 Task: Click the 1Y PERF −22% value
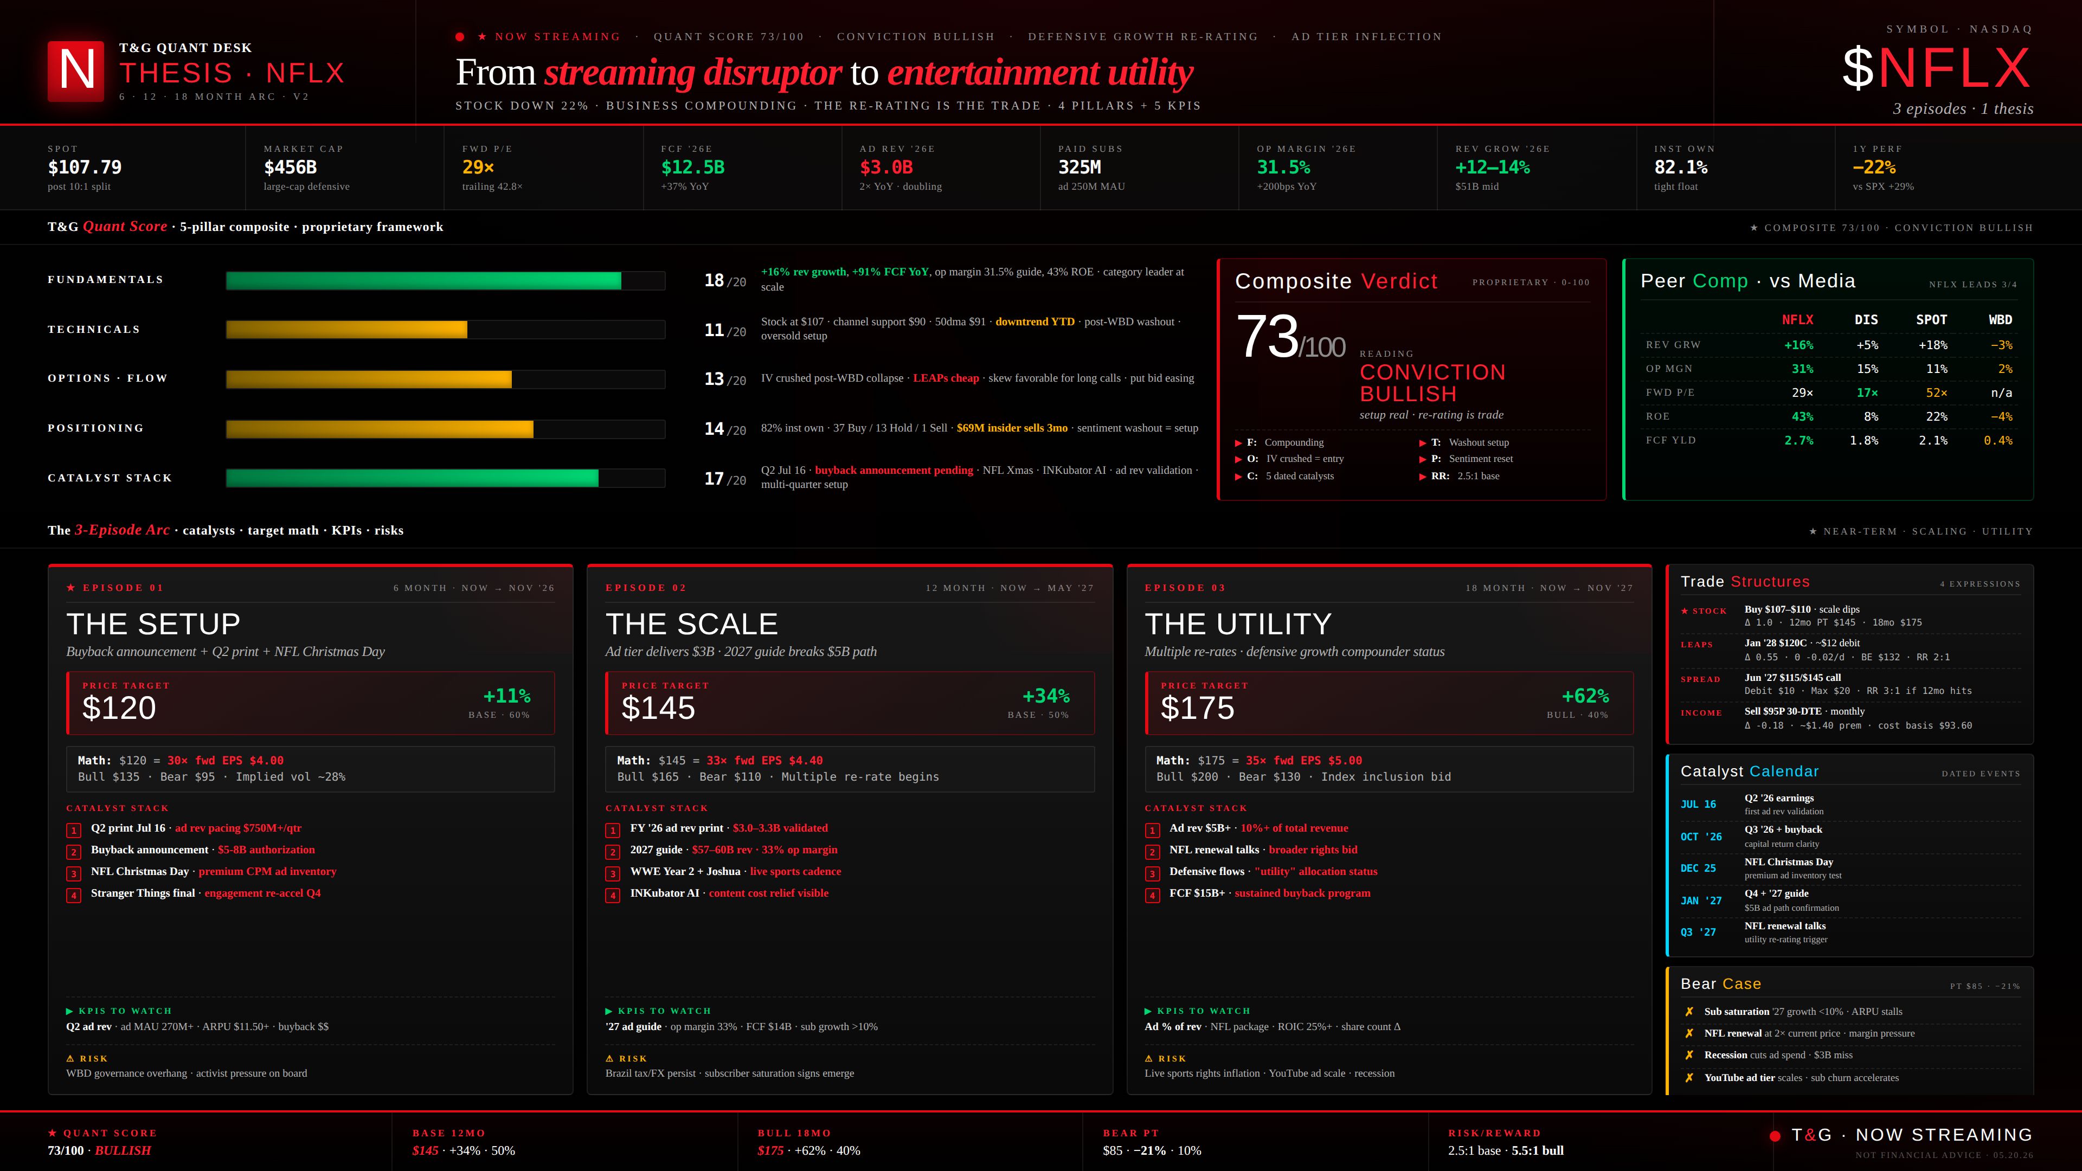(1874, 168)
